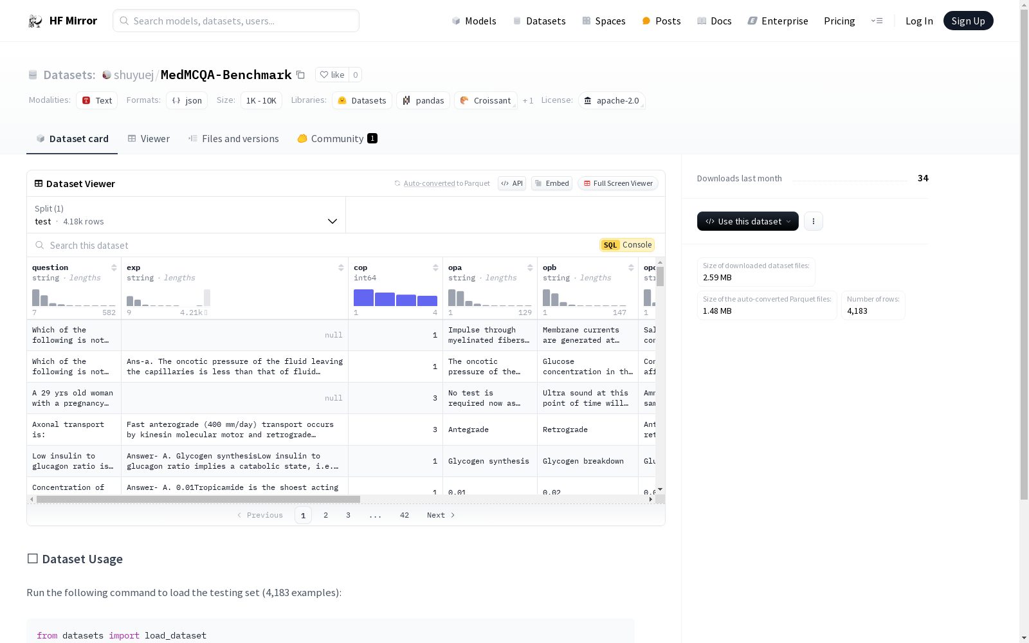Focus the main search models field
The image size is (1029, 643).
pyautogui.click(x=236, y=21)
